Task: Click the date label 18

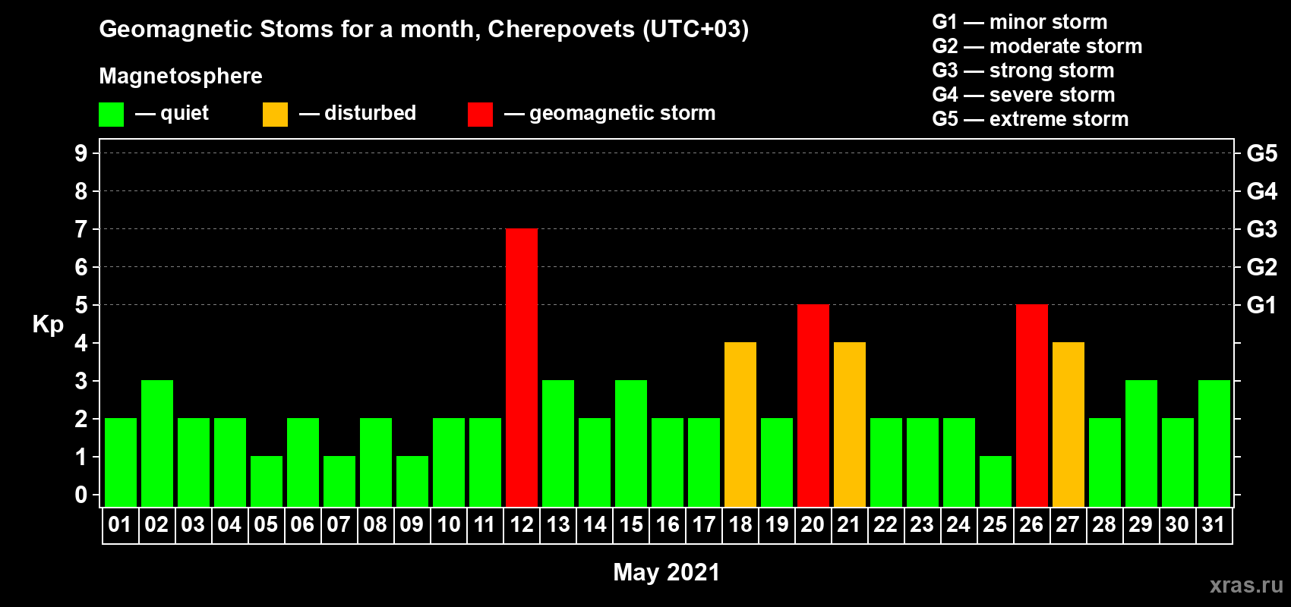Action: [740, 525]
